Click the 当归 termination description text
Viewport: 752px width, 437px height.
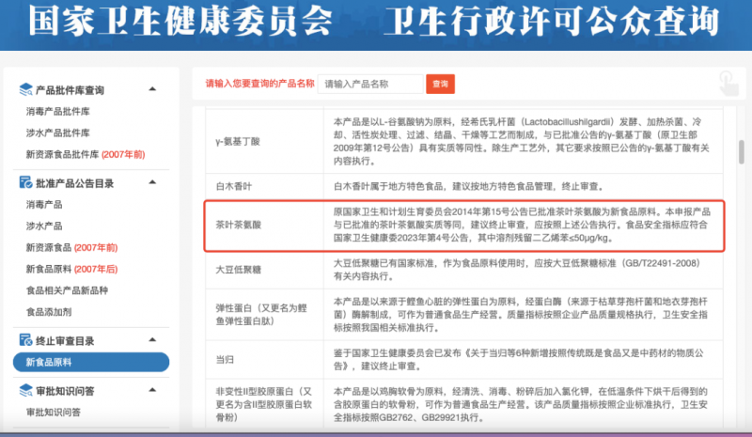point(519,359)
